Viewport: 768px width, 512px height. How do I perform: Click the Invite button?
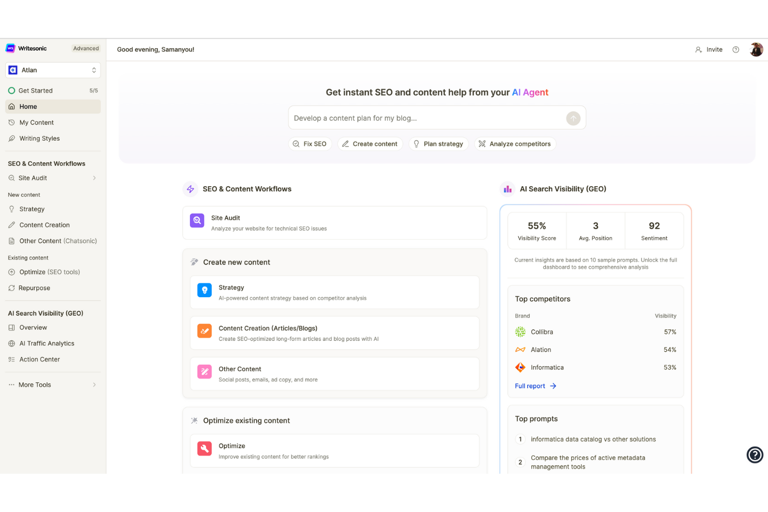pyautogui.click(x=709, y=49)
